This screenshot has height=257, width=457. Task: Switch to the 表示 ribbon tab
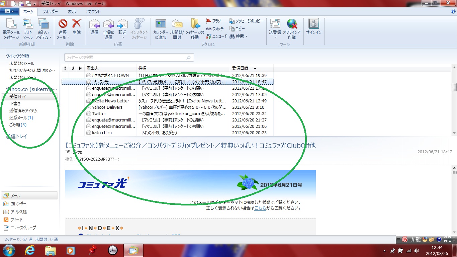pyautogui.click(x=72, y=11)
